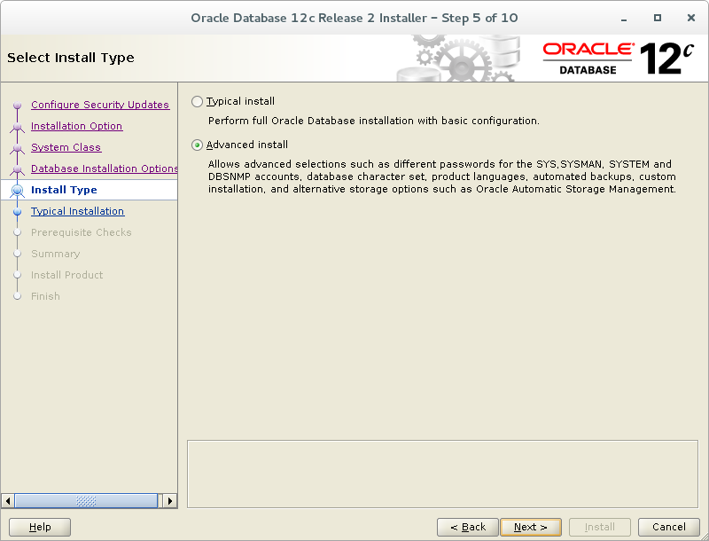Select the Typical install radio button
Image resolution: width=709 pixels, height=541 pixels.
tap(197, 101)
